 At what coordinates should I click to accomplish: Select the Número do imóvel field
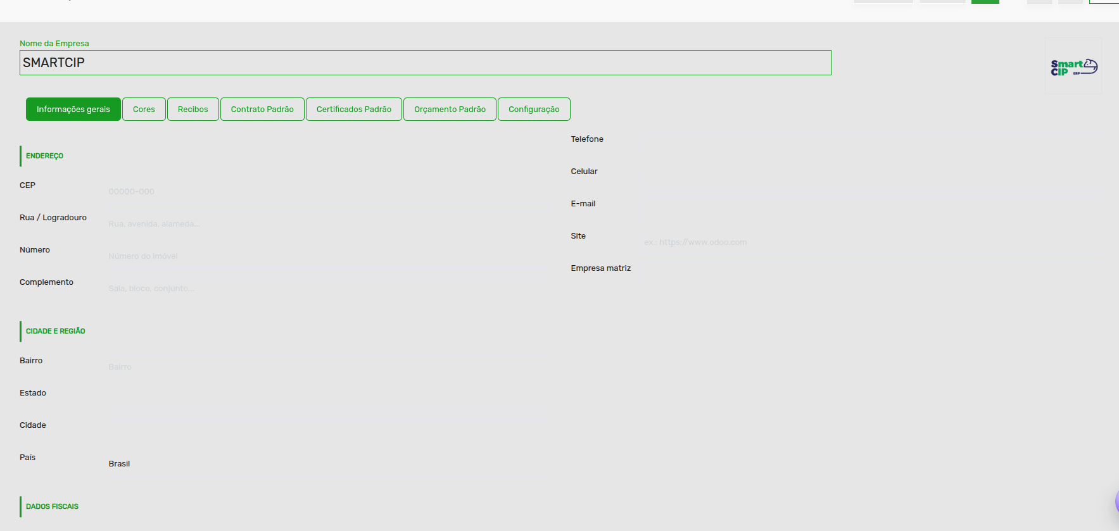pyautogui.click(x=328, y=256)
